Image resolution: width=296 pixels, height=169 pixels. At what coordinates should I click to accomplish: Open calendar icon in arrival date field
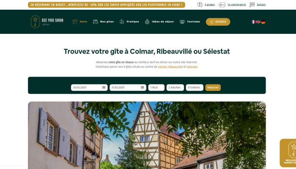(x=104, y=87)
